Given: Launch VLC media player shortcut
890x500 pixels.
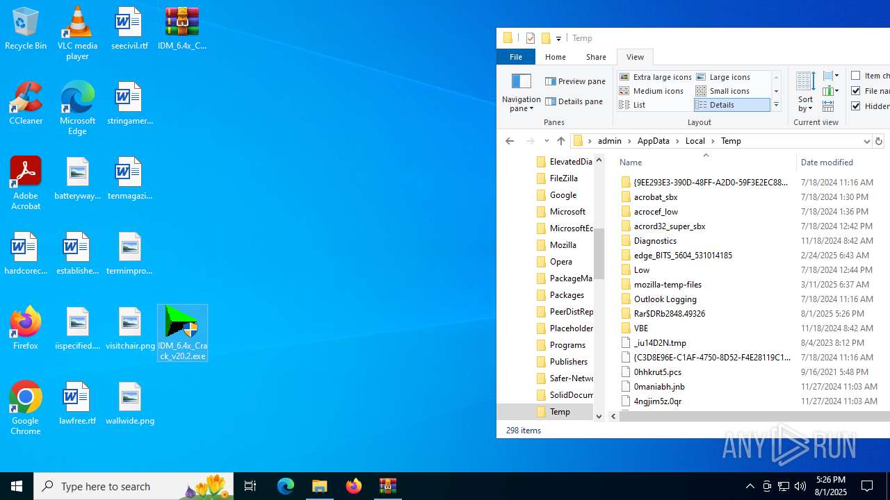Looking at the screenshot, I should point(77,33).
